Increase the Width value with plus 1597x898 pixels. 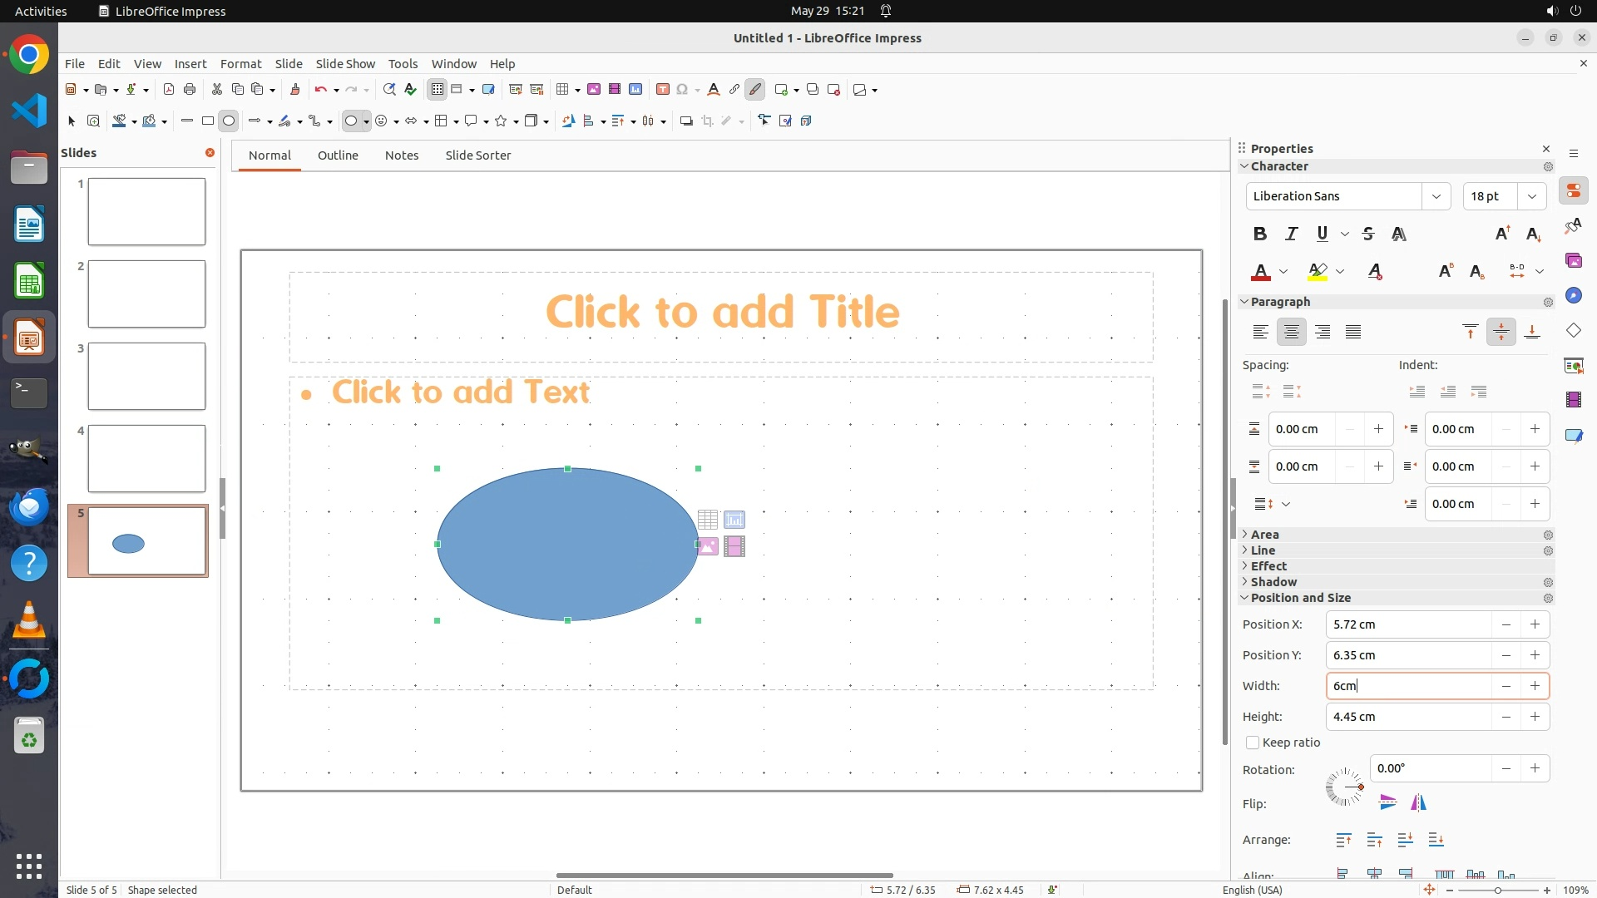pos(1535,686)
